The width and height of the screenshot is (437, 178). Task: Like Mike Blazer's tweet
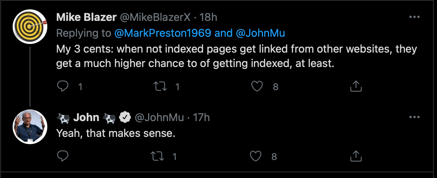point(256,86)
